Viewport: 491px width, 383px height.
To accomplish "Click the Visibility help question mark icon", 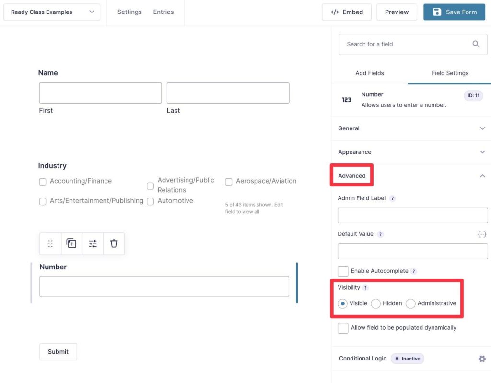I will coord(365,288).
